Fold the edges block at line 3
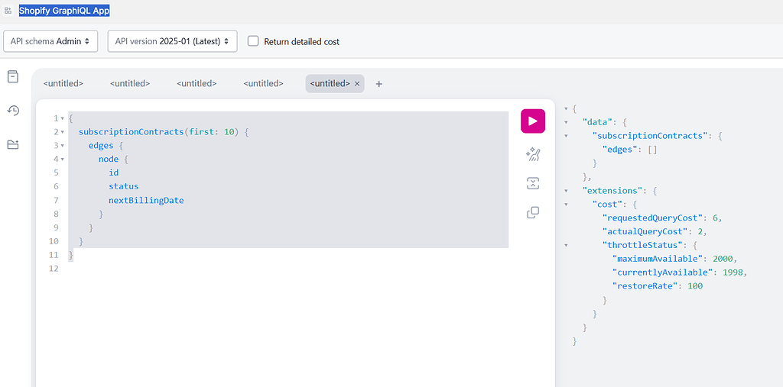This screenshot has width=783, height=387. [x=63, y=146]
